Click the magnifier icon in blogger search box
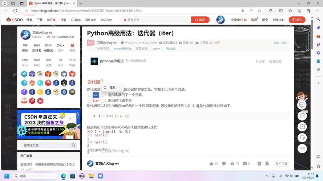The width and height of the screenshot is (323, 181). tap(73, 145)
